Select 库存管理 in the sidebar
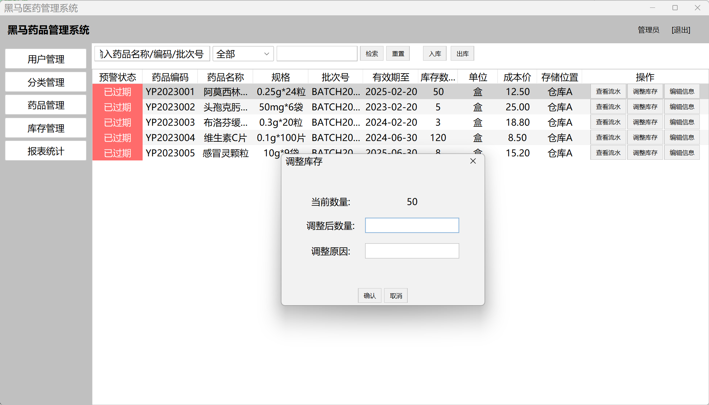The height and width of the screenshot is (405, 709). point(46,128)
